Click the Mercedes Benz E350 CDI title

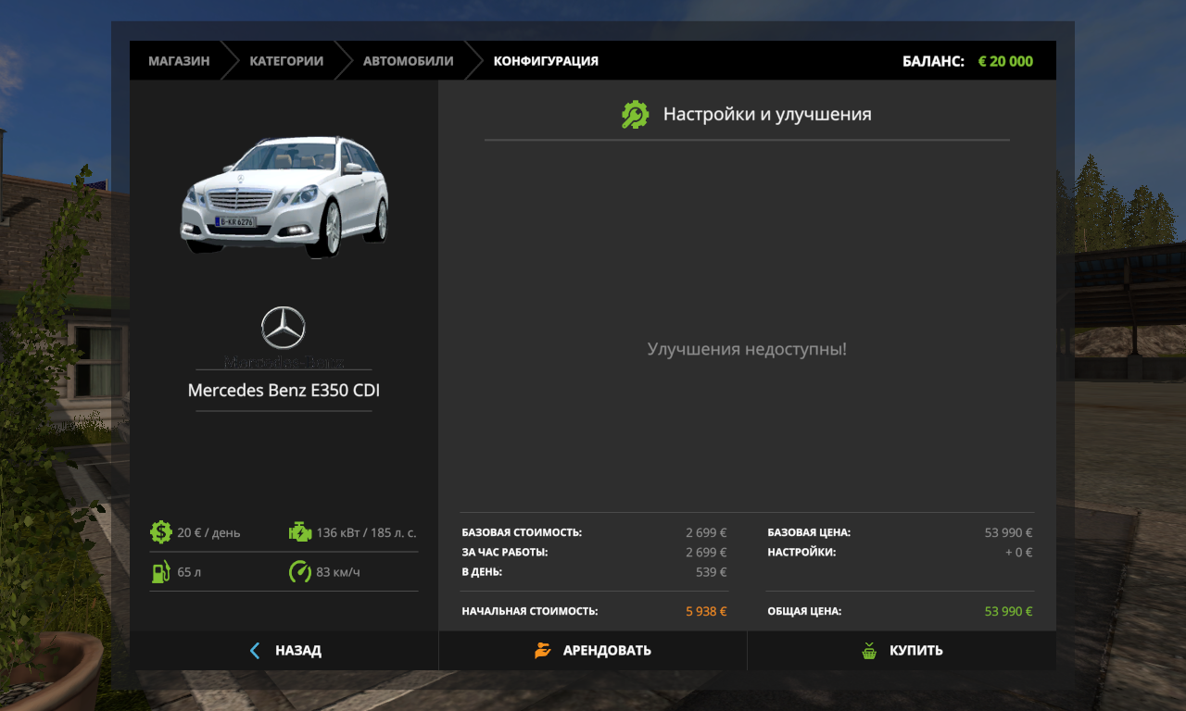(284, 391)
